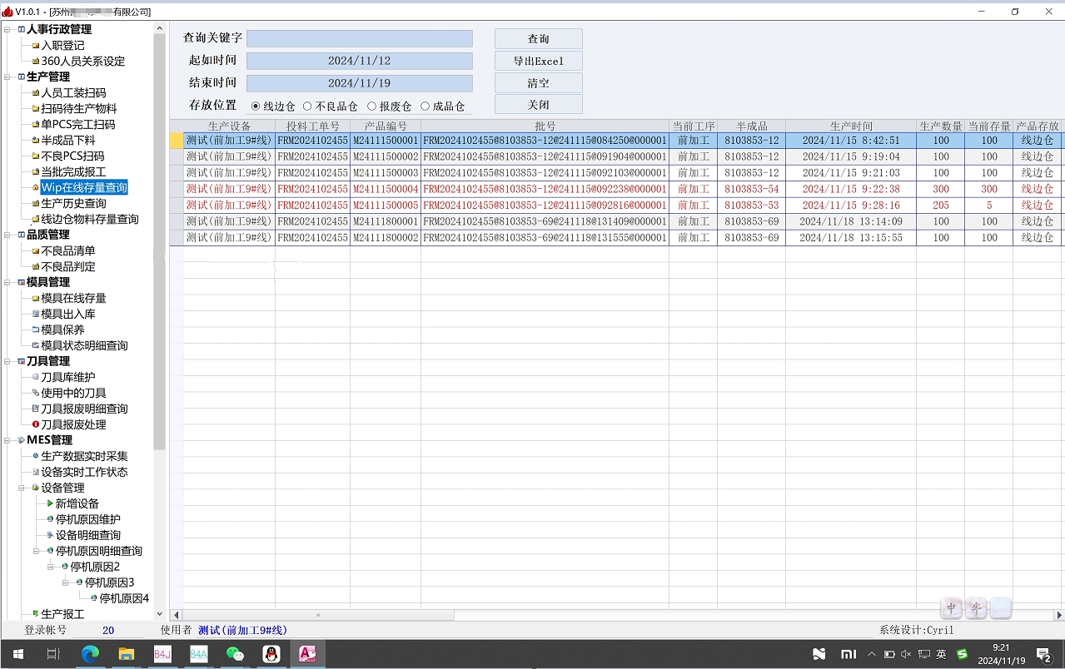Collapse the 停机原因明细查询 tree node
Image resolution: width=1065 pixels, height=669 pixels.
coord(37,552)
